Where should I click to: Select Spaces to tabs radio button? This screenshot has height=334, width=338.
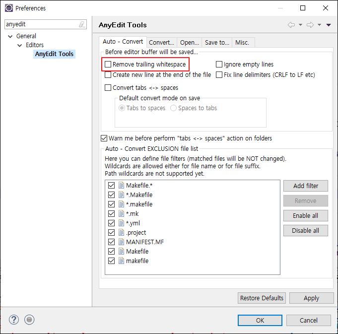coord(173,108)
